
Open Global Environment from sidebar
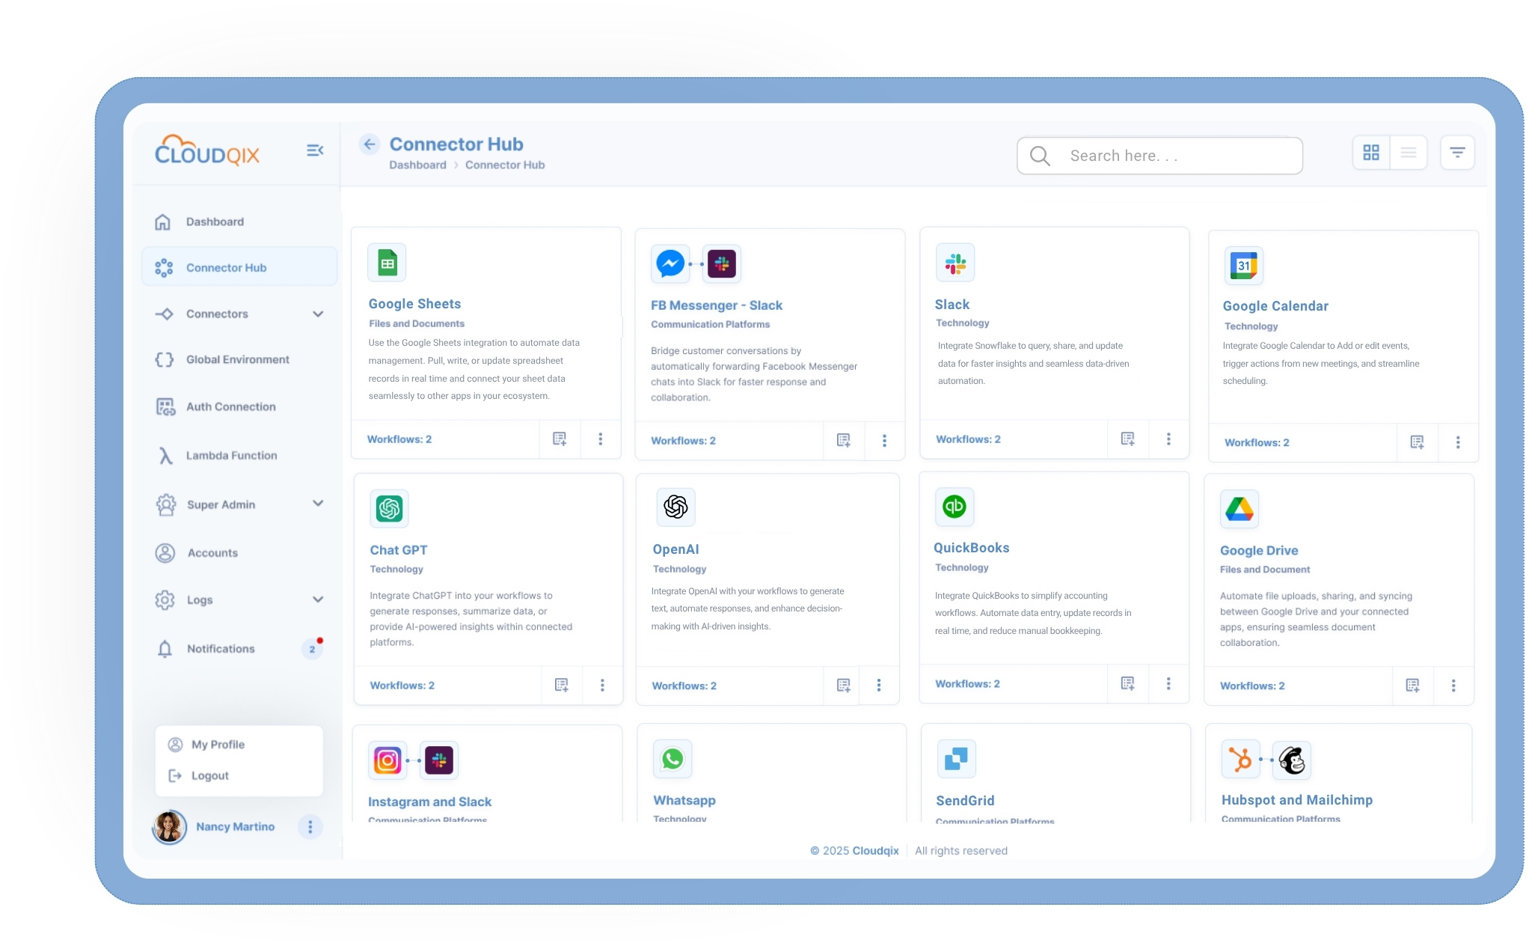[x=237, y=360]
